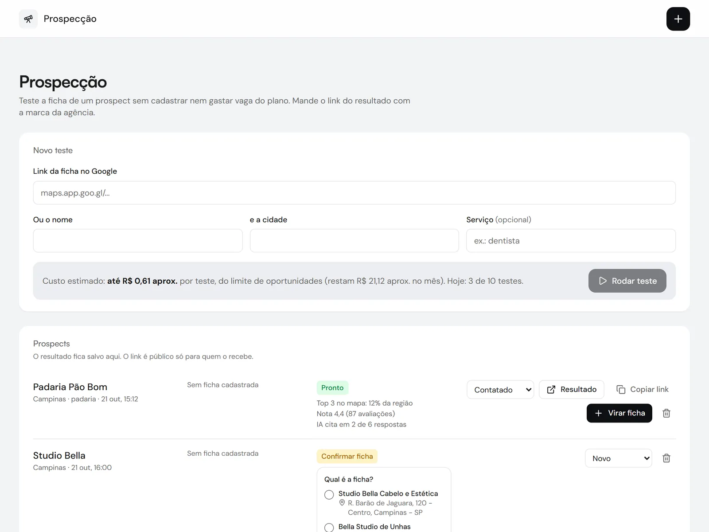The image size is (709, 532).
Task: Click the text Nota 4,4 (87 avaliações)
Action: (x=356, y=414)
